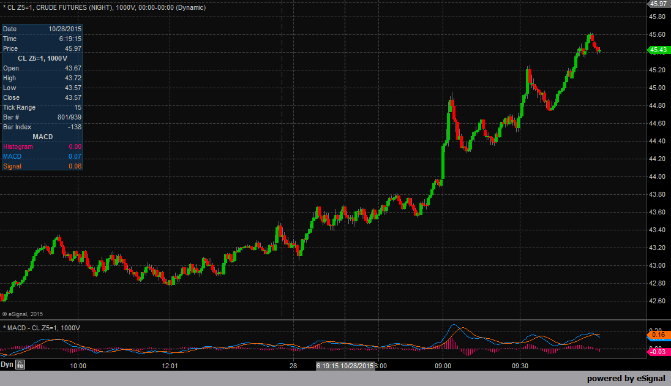The width and height of the screenshot is (671, 386).
Task: Click the © eSignal, 2015 copyright text
Action: [x=23, y=314]
